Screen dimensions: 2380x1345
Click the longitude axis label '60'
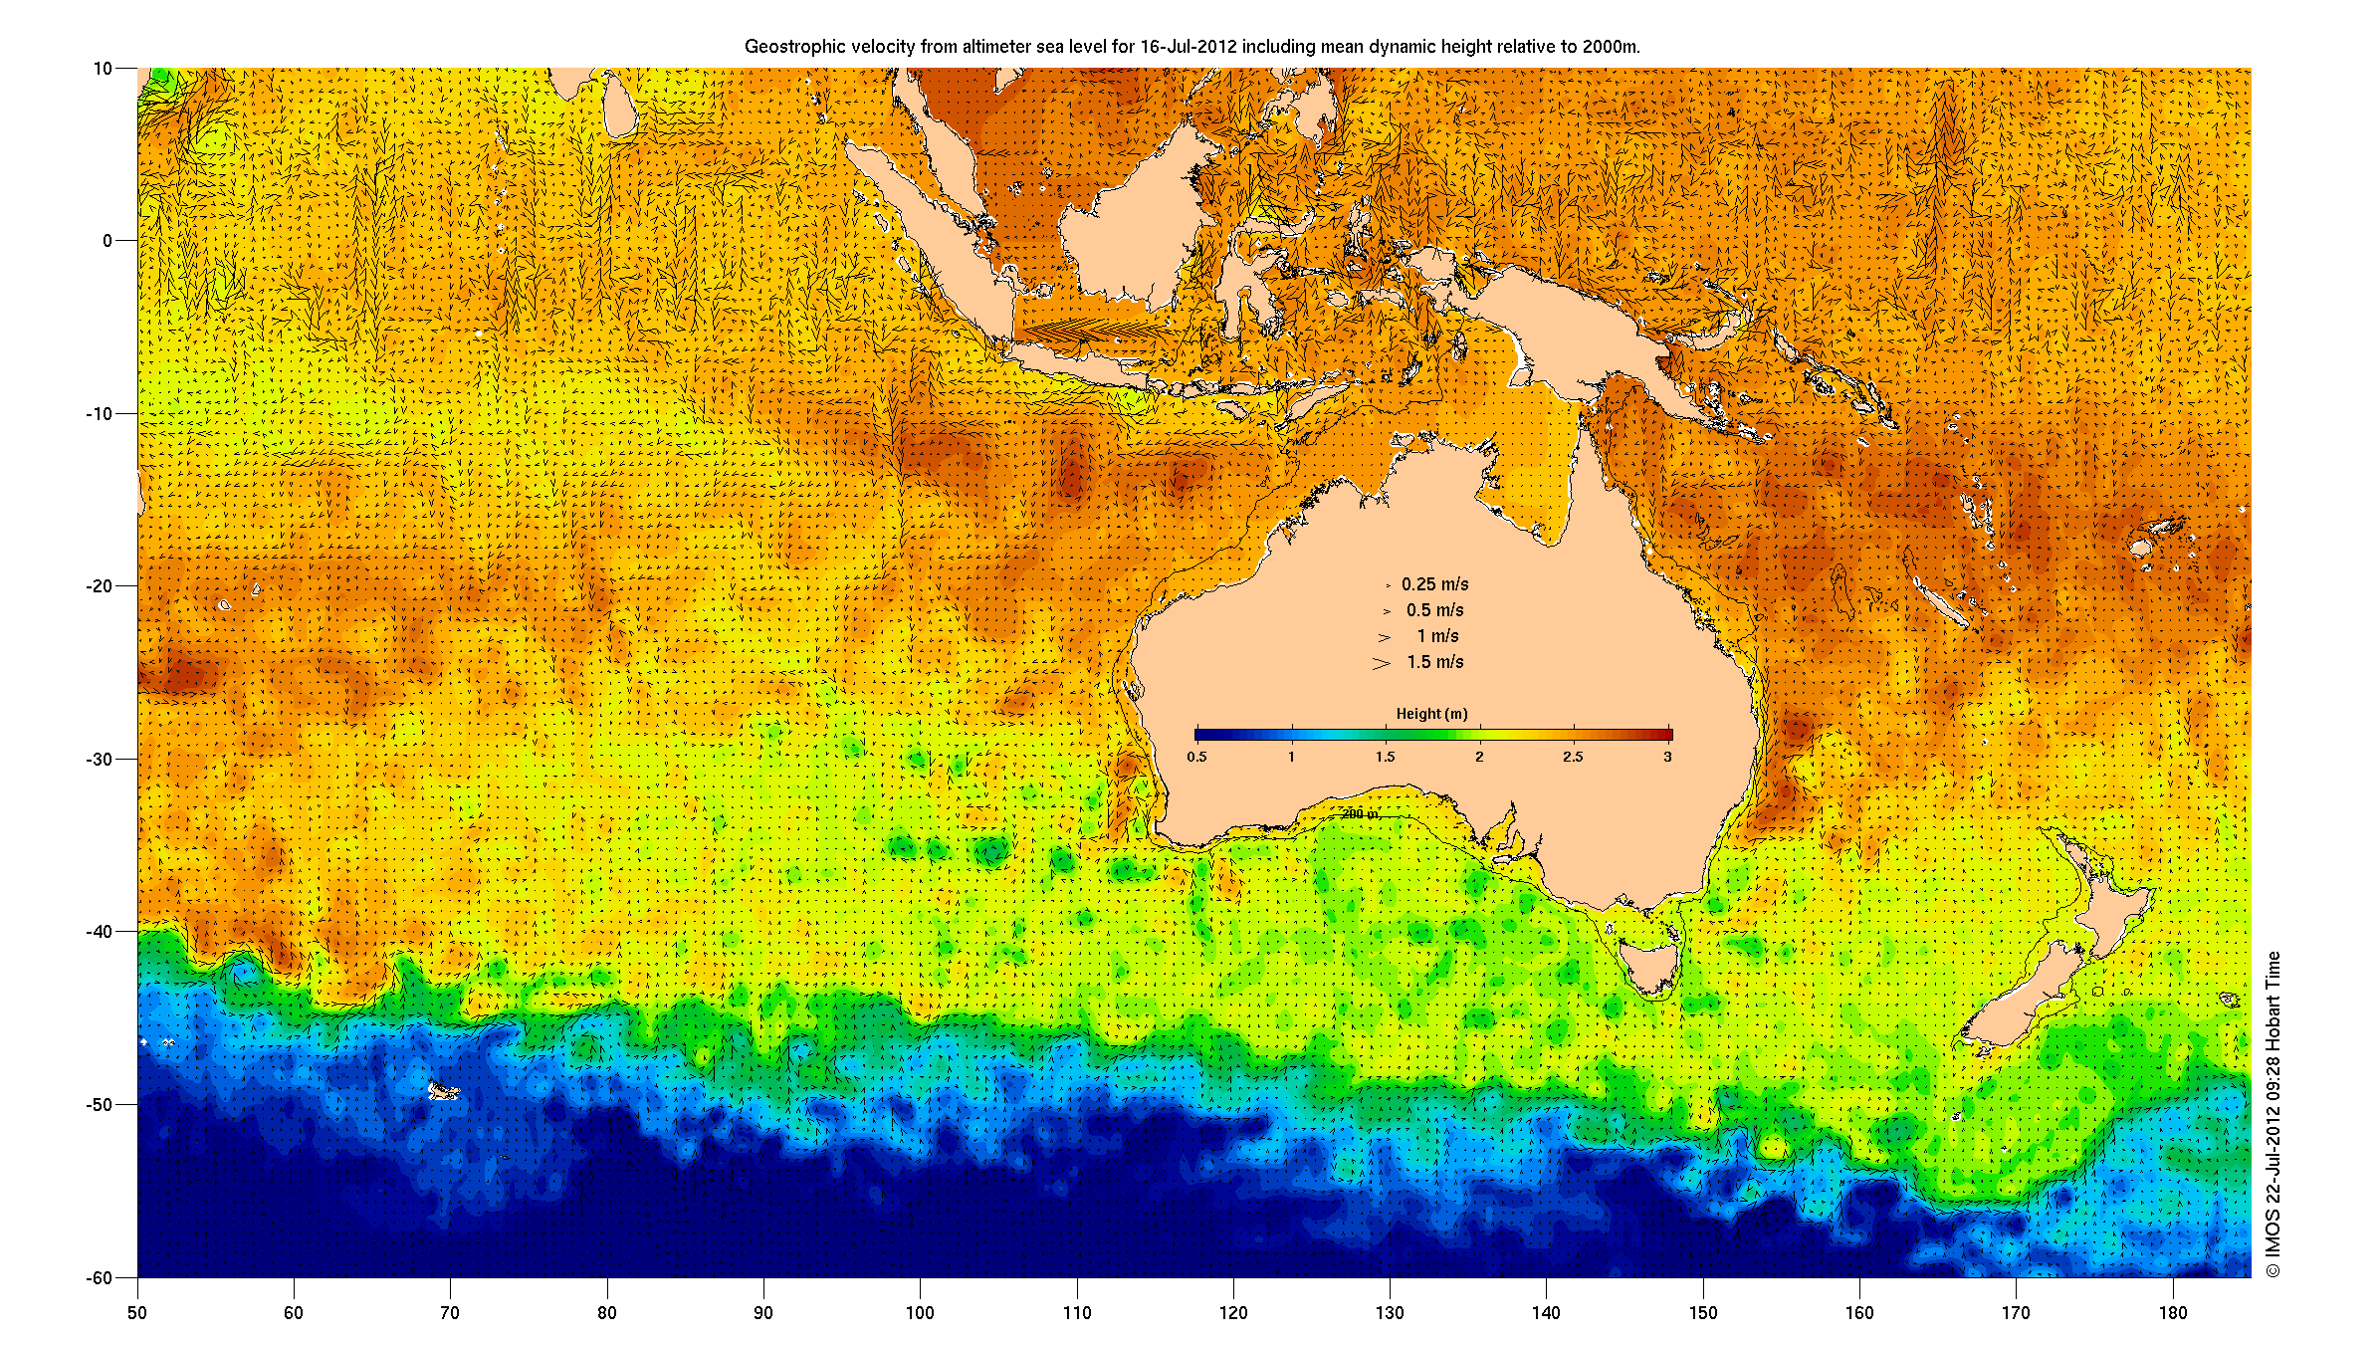coord(294,1313)
